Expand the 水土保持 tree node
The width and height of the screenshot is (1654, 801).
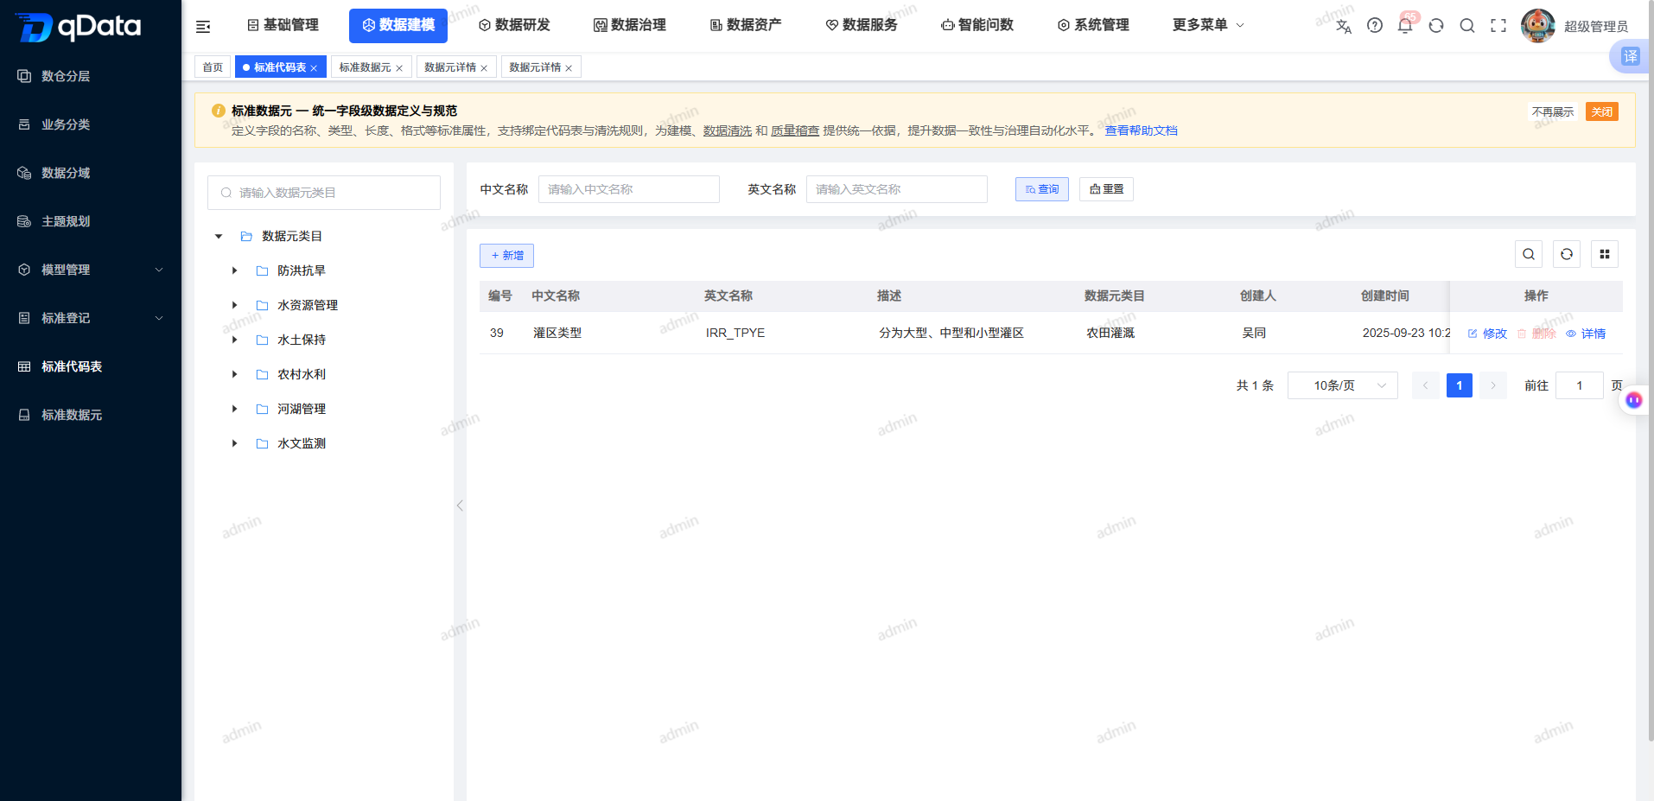(234, 340)
